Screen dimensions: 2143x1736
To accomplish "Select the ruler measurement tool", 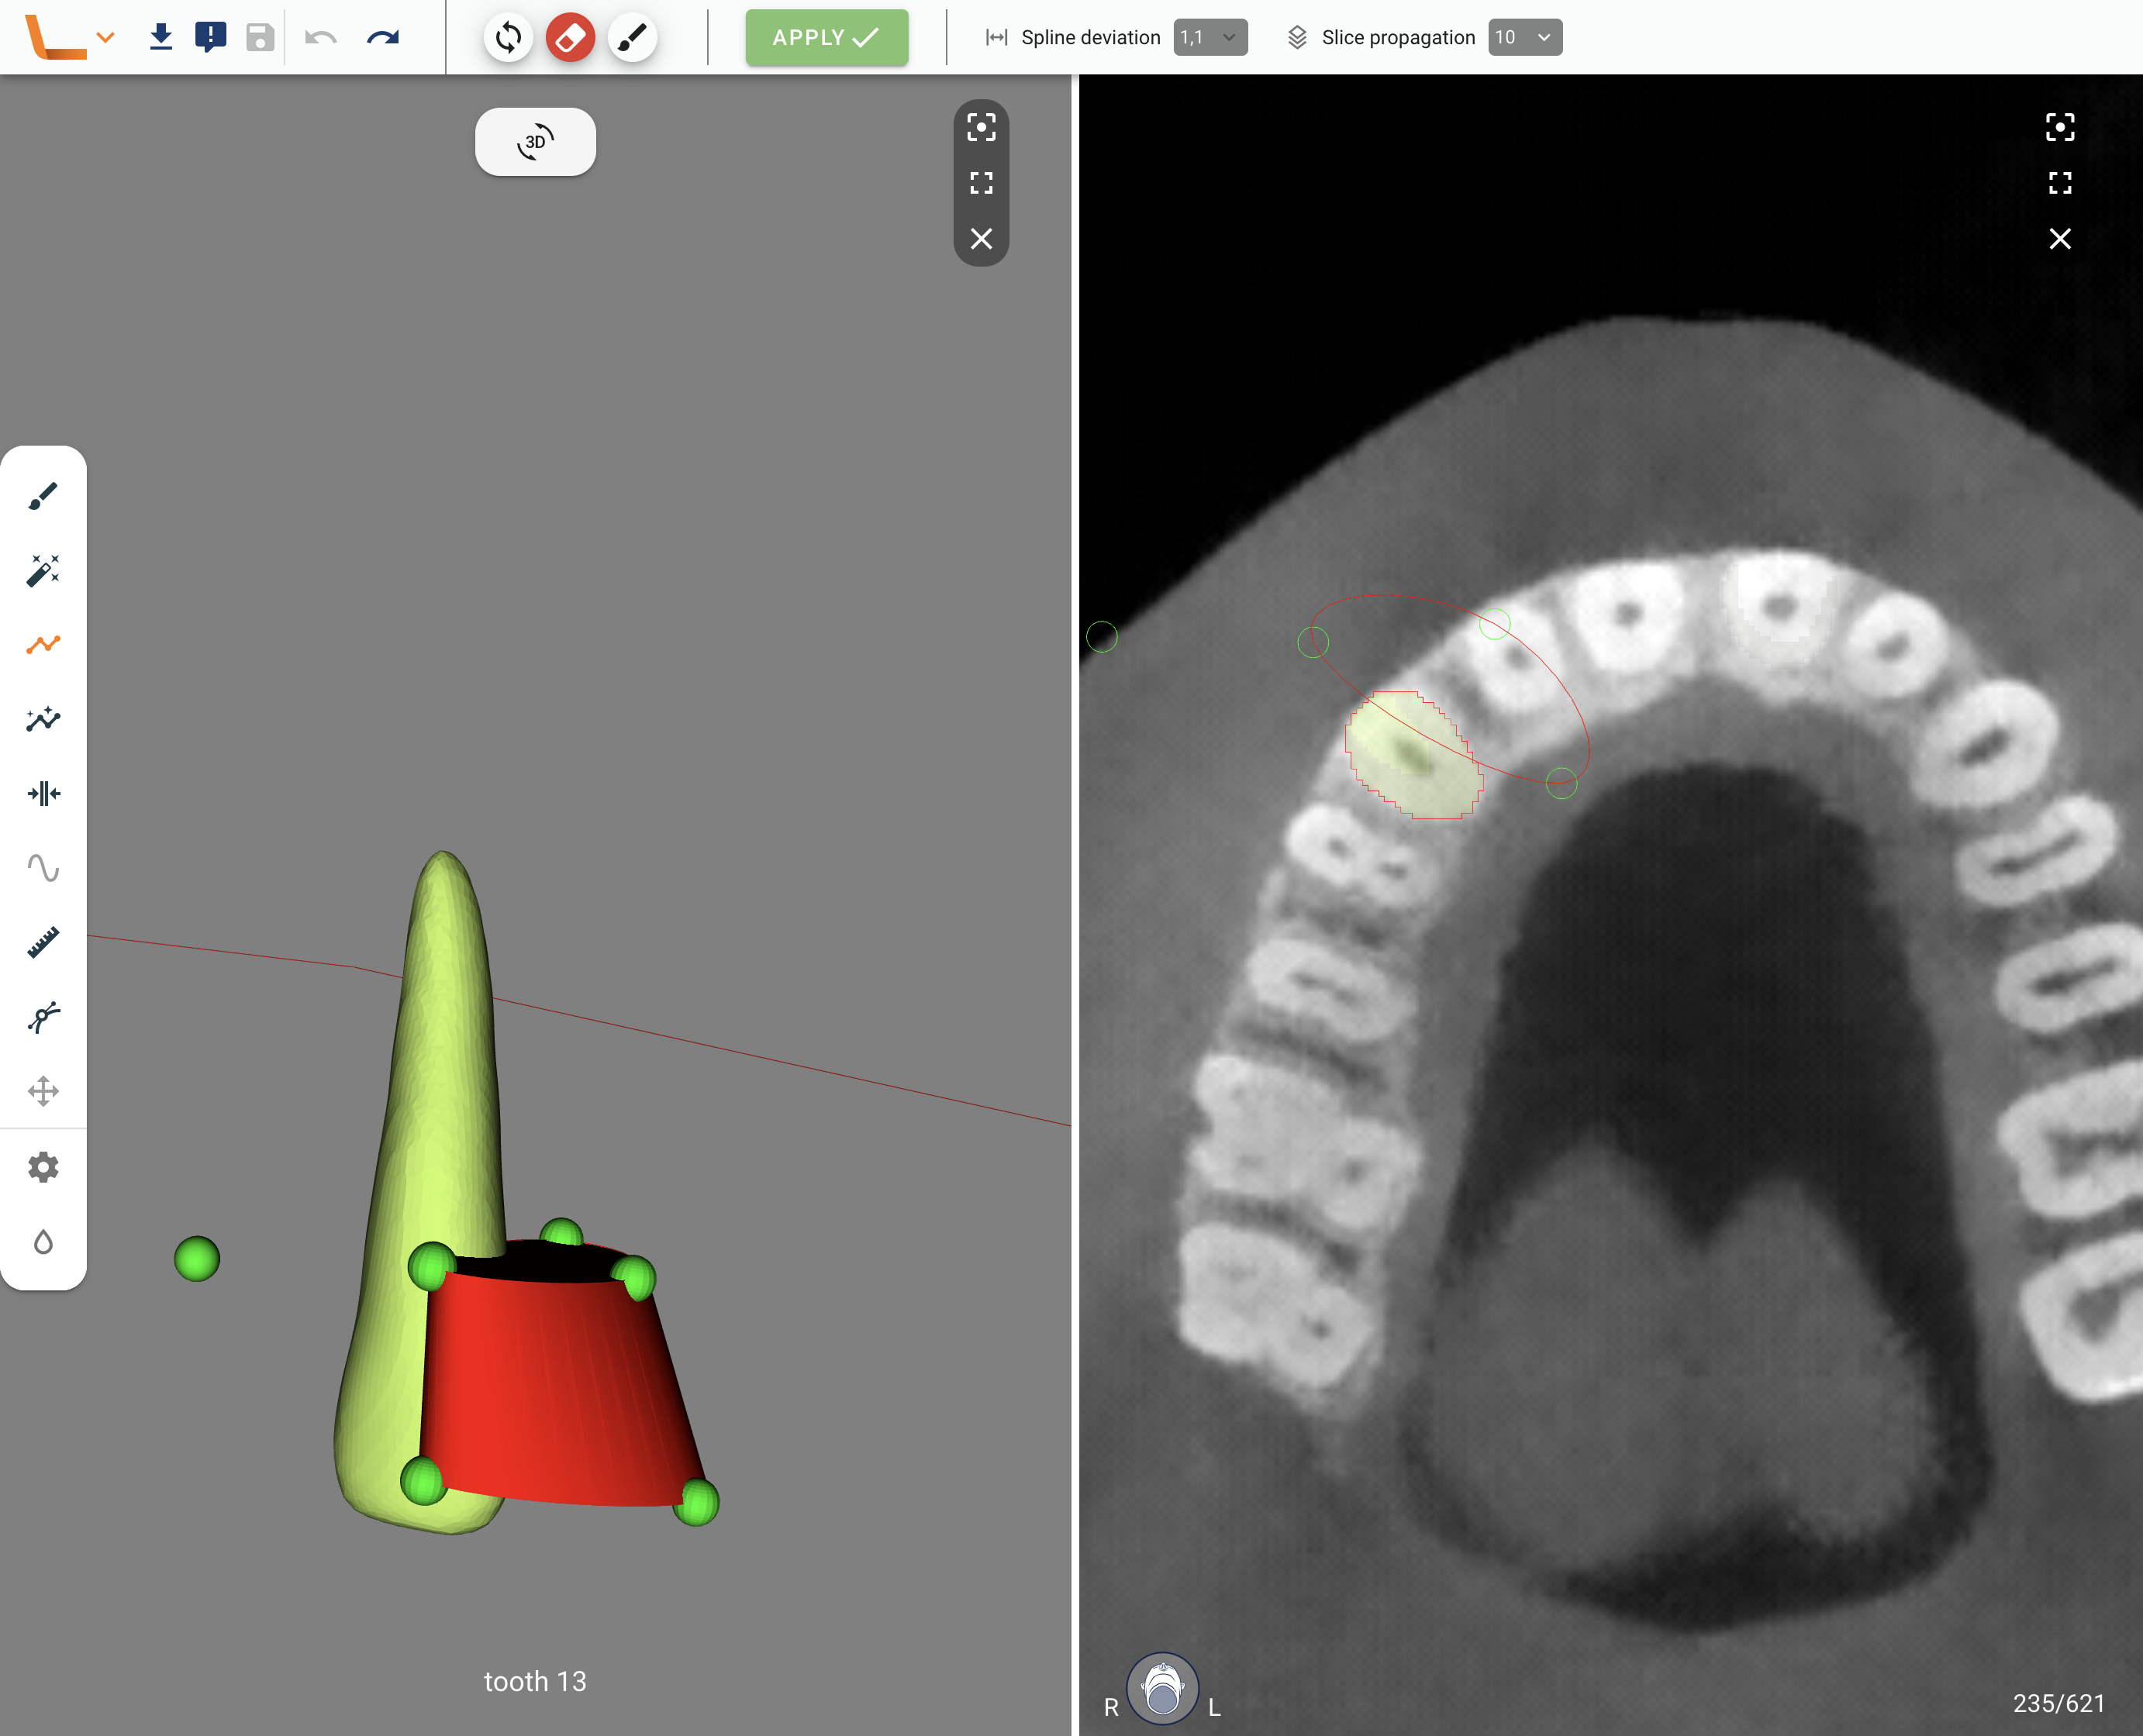I will (x=43, y=942).
